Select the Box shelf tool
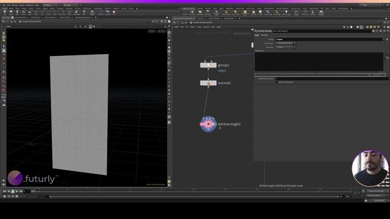This screenshot has height=219, width=390. (4, 12)
